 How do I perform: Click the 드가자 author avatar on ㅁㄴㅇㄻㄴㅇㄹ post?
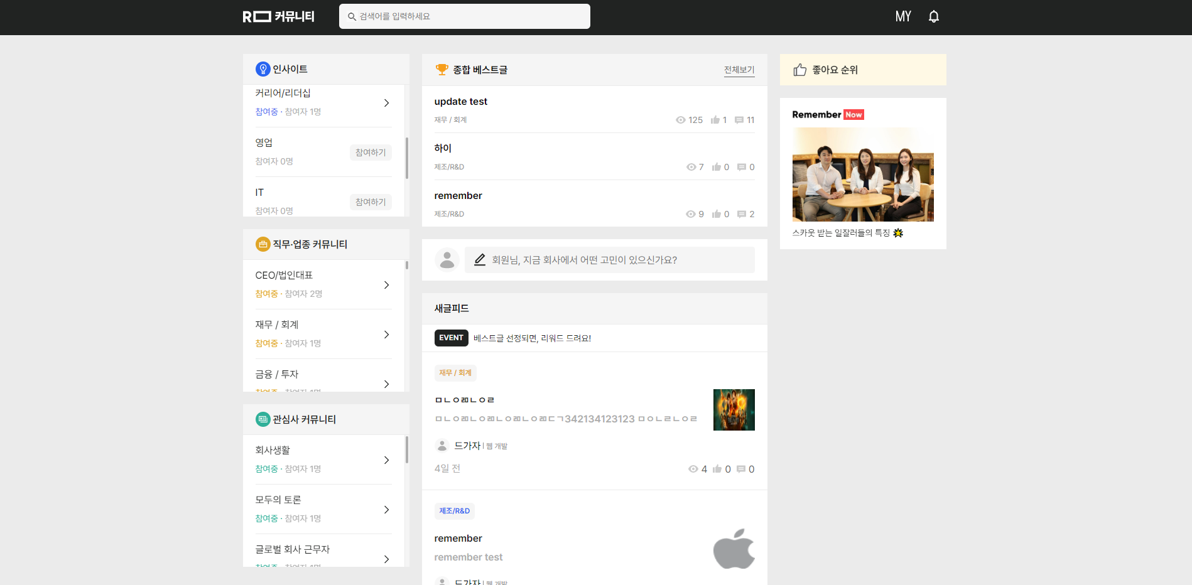[442, 446]
